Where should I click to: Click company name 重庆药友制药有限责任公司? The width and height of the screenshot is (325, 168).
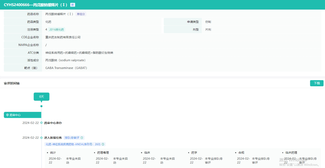click(63, 37)
